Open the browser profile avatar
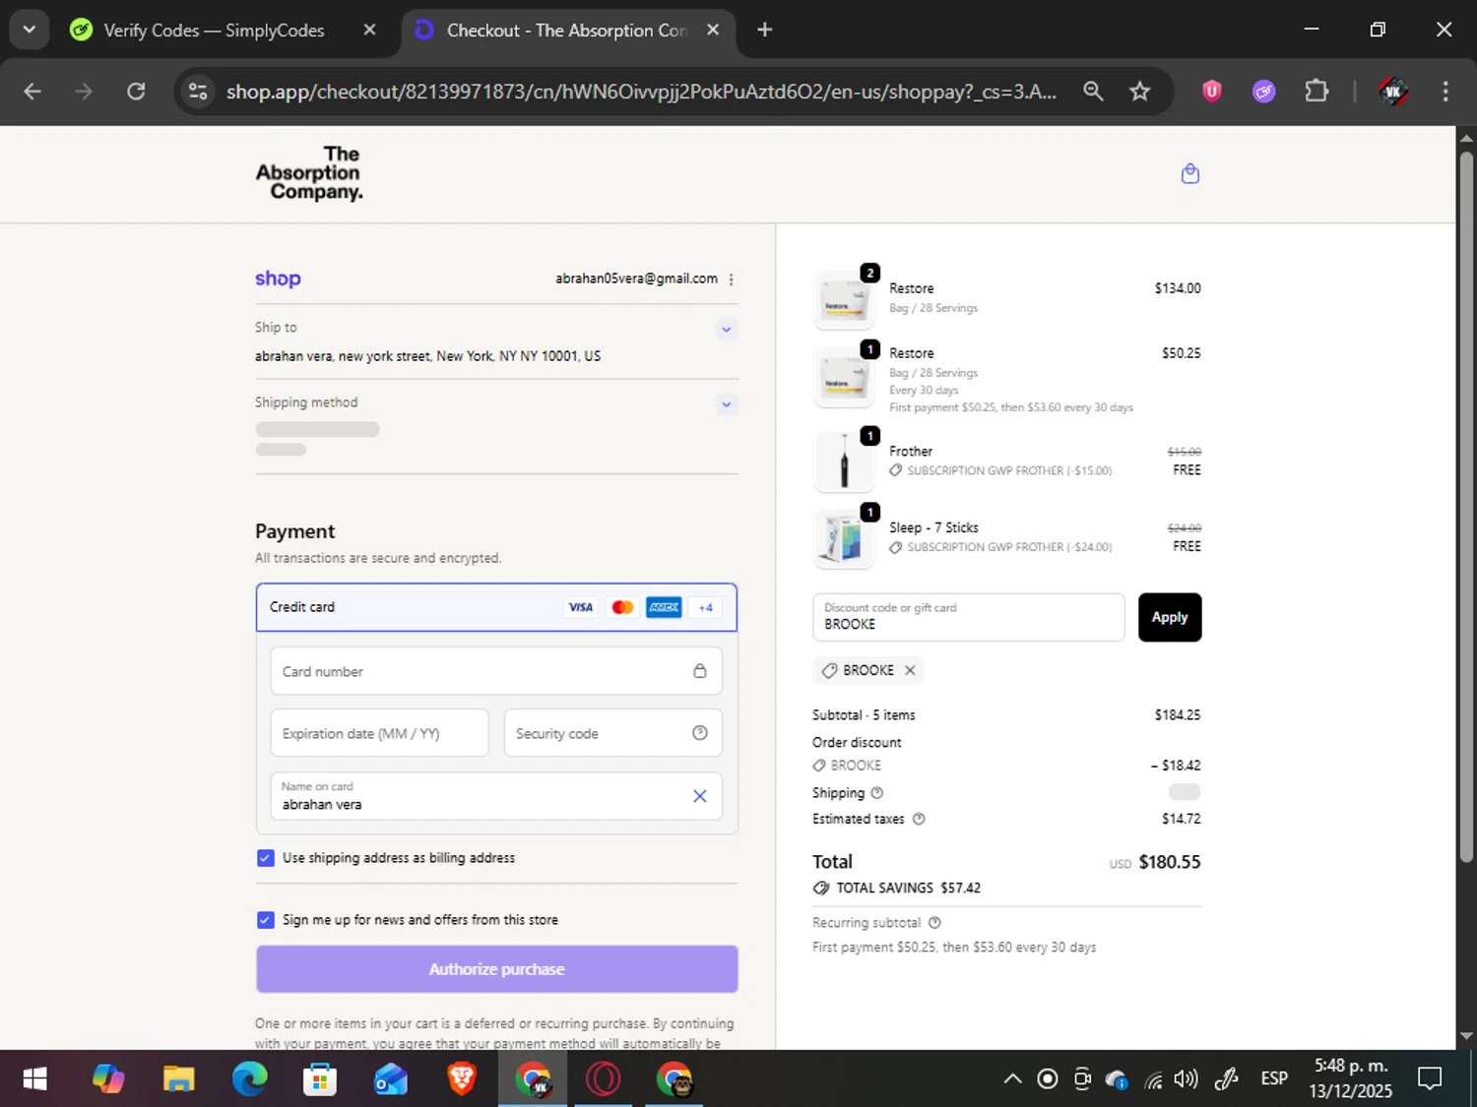The image size is (1477, 1107). tap(1392, 92)
